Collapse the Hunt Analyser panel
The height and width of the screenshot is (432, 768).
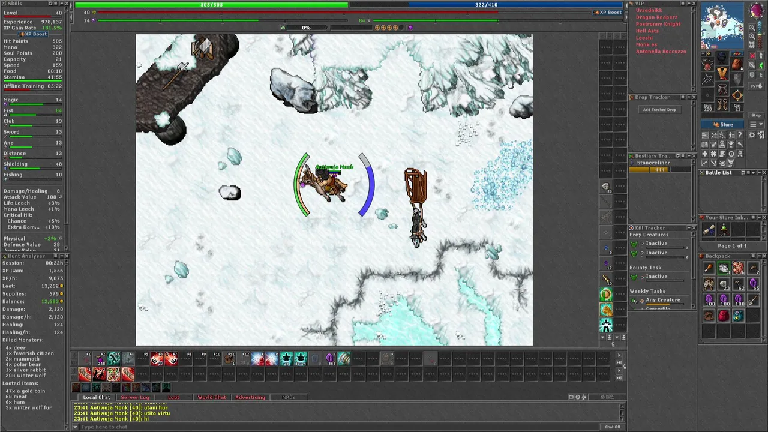coord(62,256)
